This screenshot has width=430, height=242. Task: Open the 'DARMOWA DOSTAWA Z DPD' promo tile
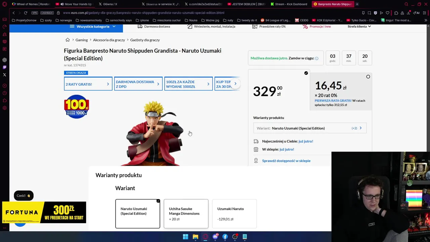[138, 84]
